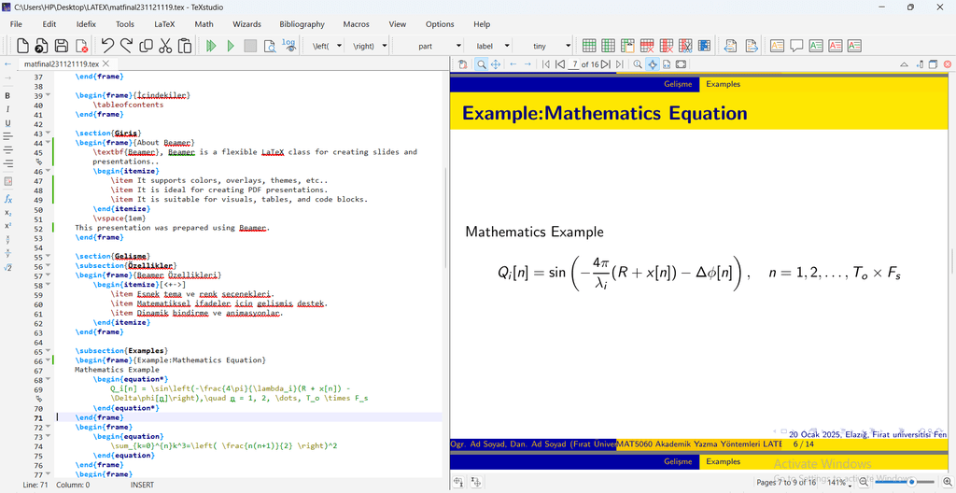The image size is (956, 493).
Task: Toggle the magnifier tool in the PDF viewer
Action: tap(482, 64)
